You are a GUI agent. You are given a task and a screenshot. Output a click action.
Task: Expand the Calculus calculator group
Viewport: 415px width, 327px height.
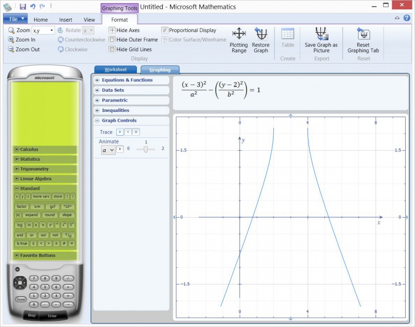click(17, 150)
